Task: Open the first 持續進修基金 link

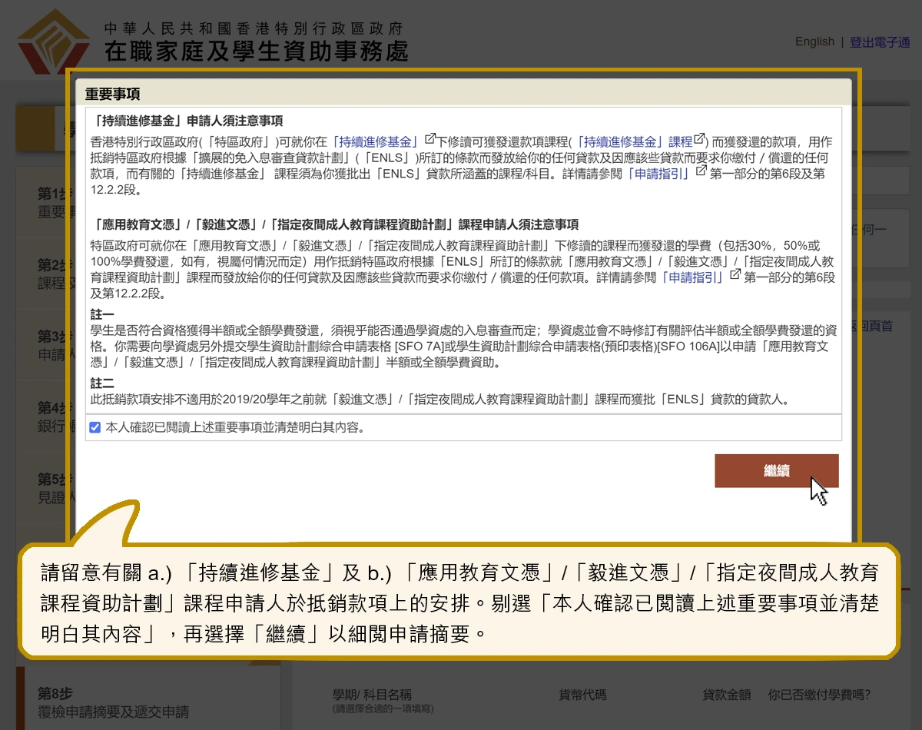Action: tap(376, 142)
